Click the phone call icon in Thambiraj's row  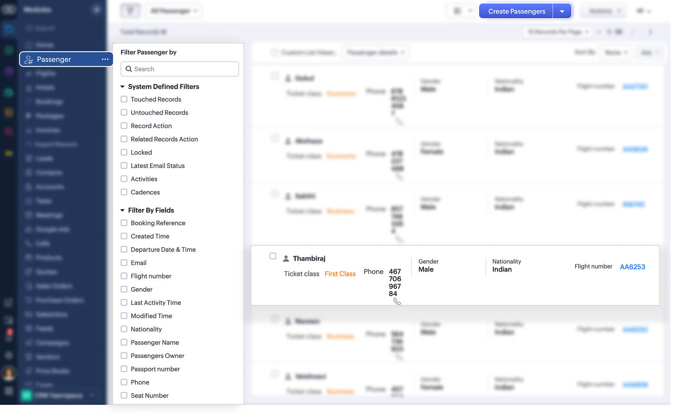click(397, 301)
